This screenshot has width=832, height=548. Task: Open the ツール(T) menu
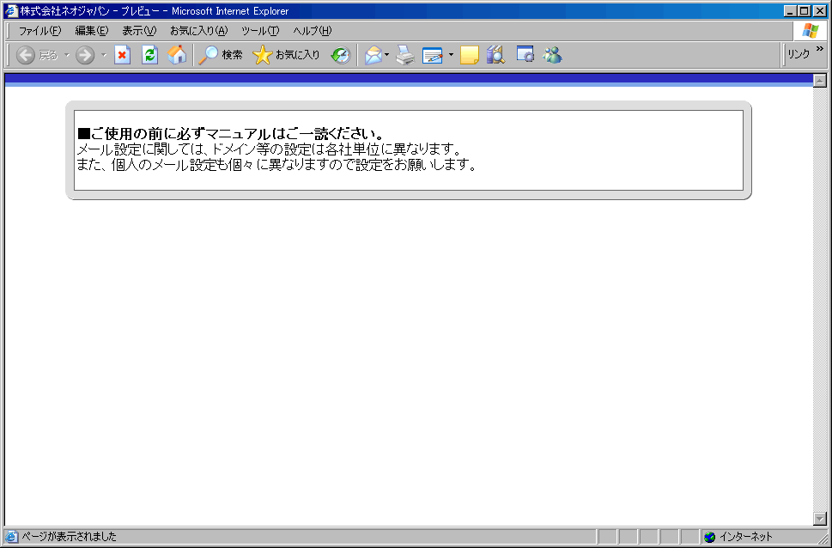259,31
